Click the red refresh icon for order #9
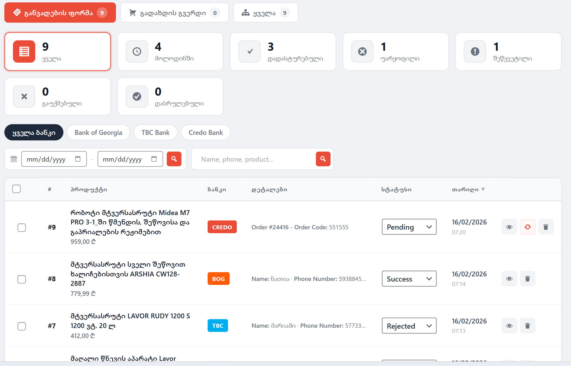Viewport: 571px width, 366px height. pos(527,227)
